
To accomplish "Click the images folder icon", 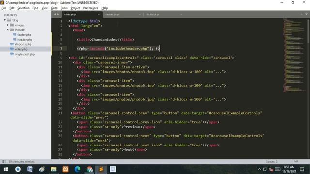I will [12, 25].
